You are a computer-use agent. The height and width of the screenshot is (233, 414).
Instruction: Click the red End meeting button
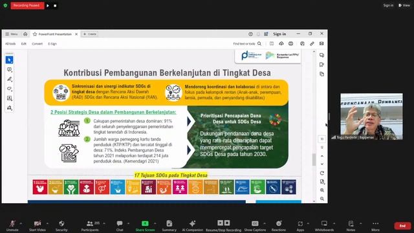click(x=402, y=226)
